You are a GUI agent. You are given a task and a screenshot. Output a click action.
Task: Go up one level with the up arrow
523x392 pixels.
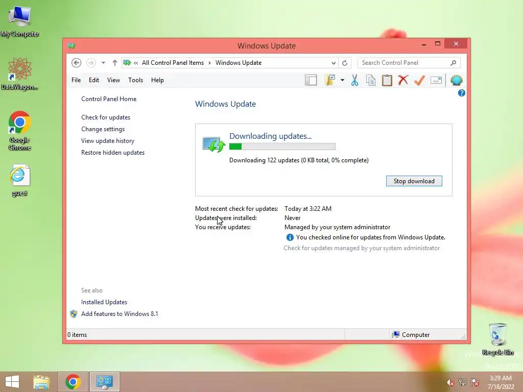point(115,63)
